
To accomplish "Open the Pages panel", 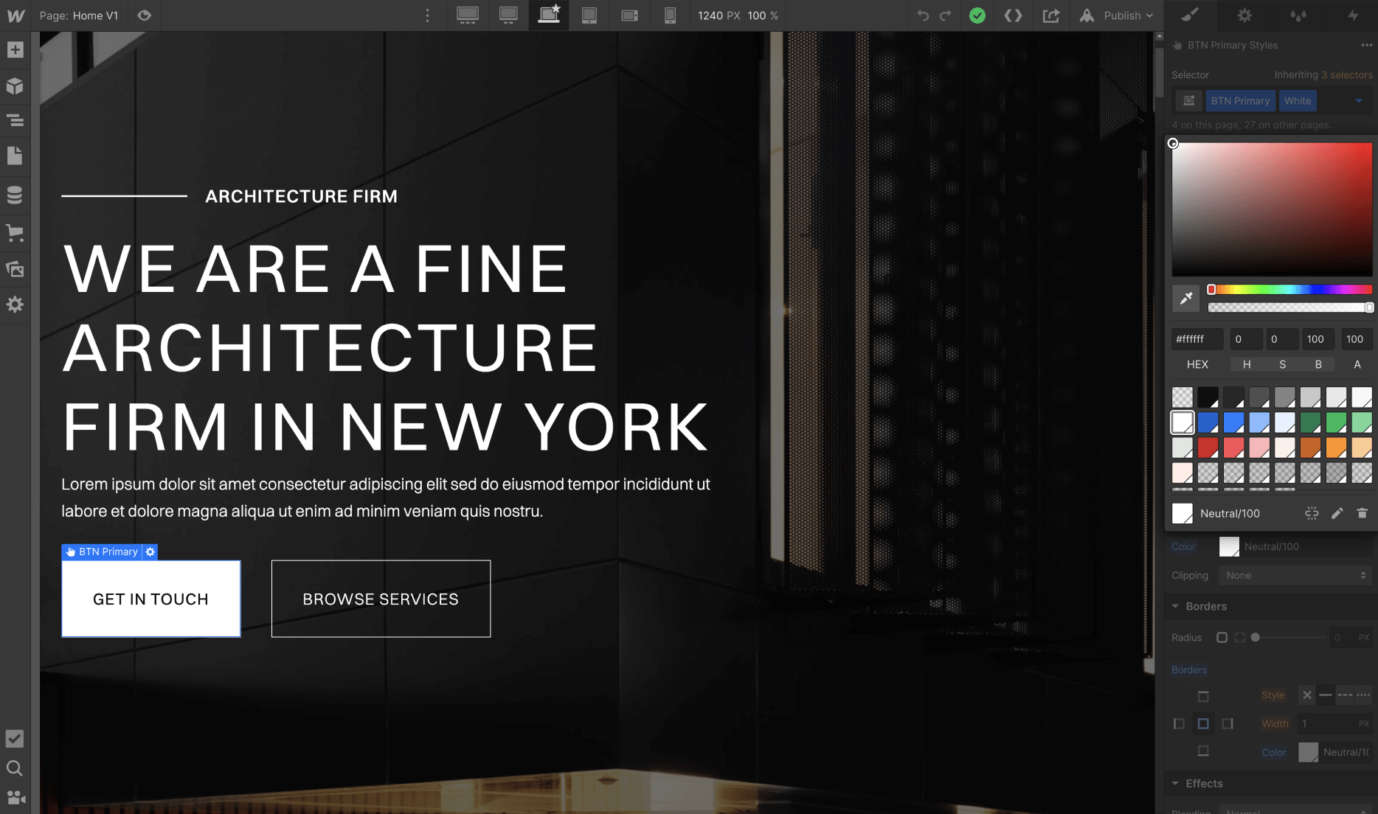I will [x=15, y=156].
